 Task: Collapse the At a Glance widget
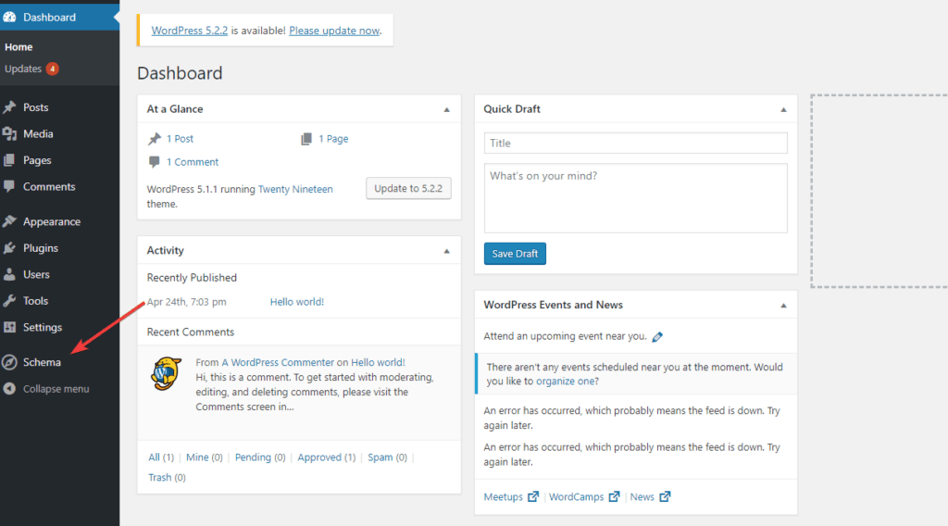446,109
